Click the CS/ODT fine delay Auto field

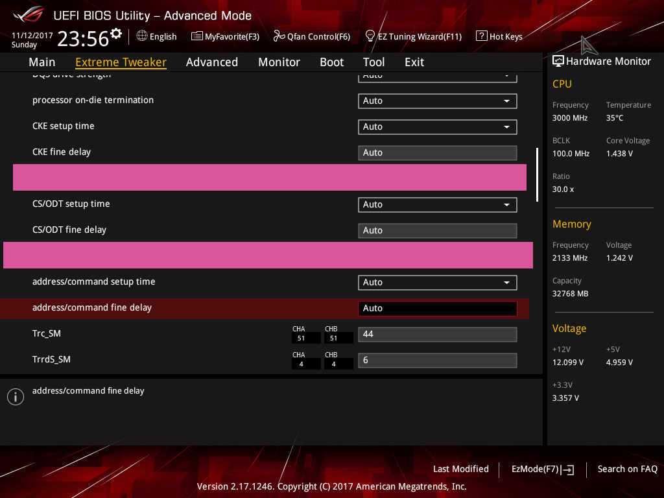click(438, 230)
